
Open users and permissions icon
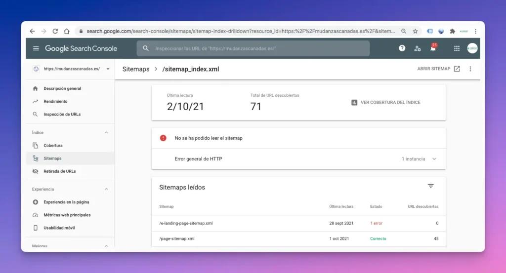point(418,48)
